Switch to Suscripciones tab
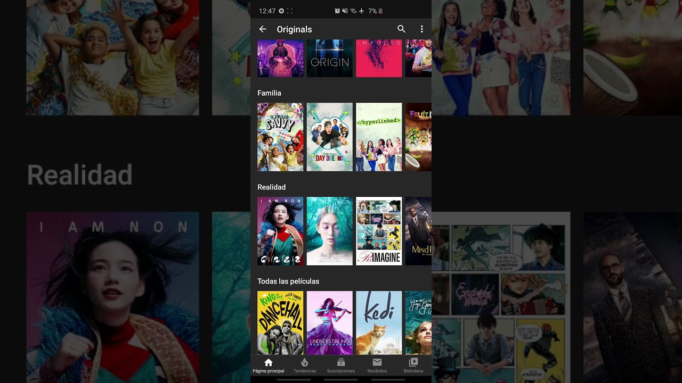The width and height of the screenshot is (682, 383). (x=341, y=365)
